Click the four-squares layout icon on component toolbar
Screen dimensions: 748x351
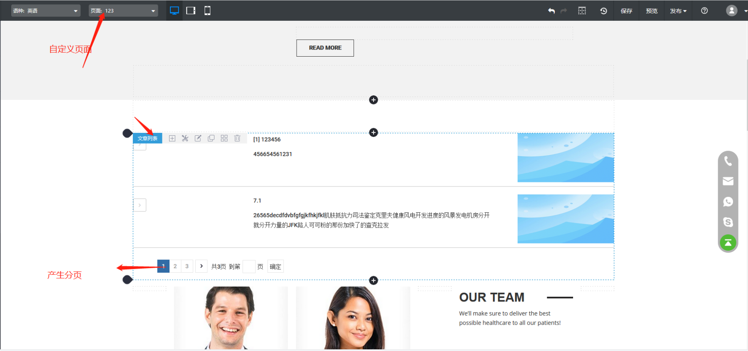pos(224,138)
